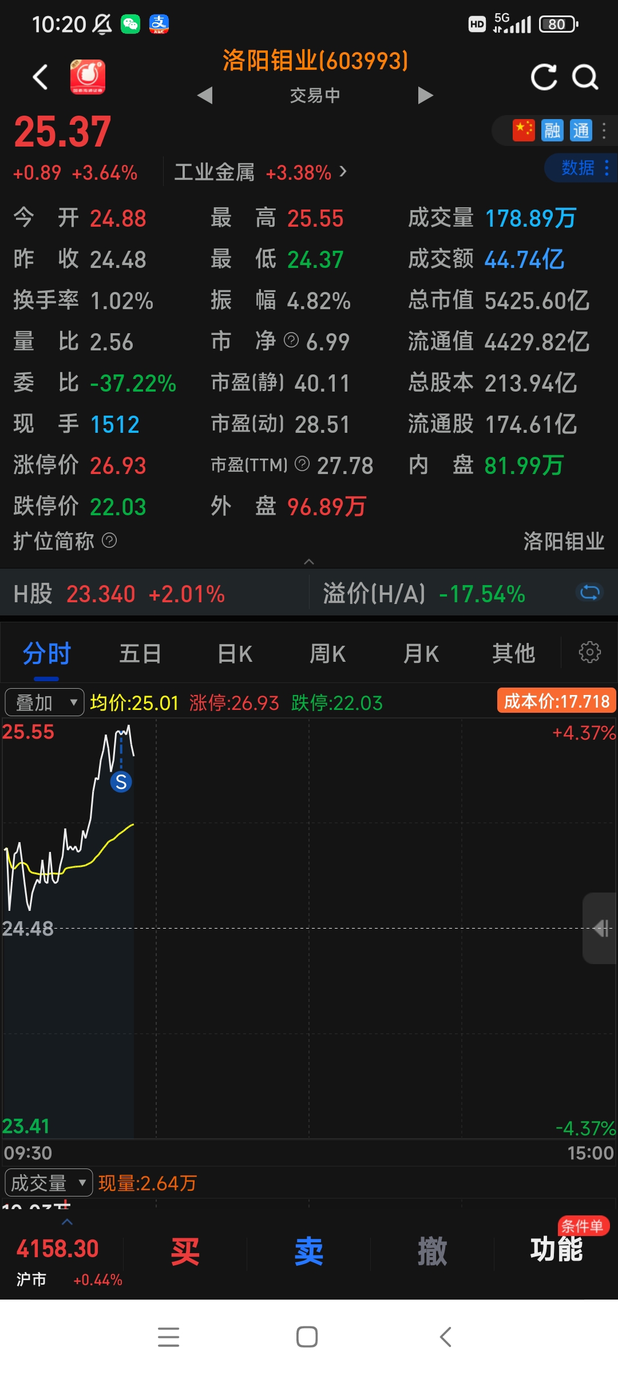Tap the 交易中 trading status label
This screenshot has width=618, height=1374.
coord(315,95)
